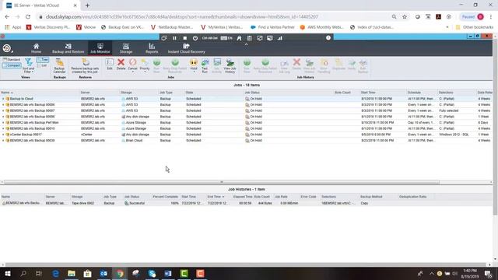Screen dimensions: 498x280
Task: Bookmark this page with star icon
Action: 405,17
